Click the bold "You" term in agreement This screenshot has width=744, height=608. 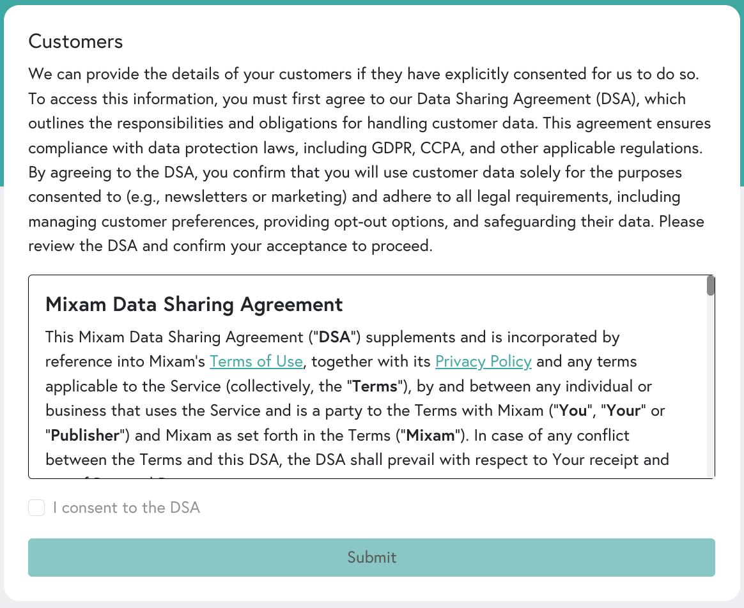tap(573, 410)
